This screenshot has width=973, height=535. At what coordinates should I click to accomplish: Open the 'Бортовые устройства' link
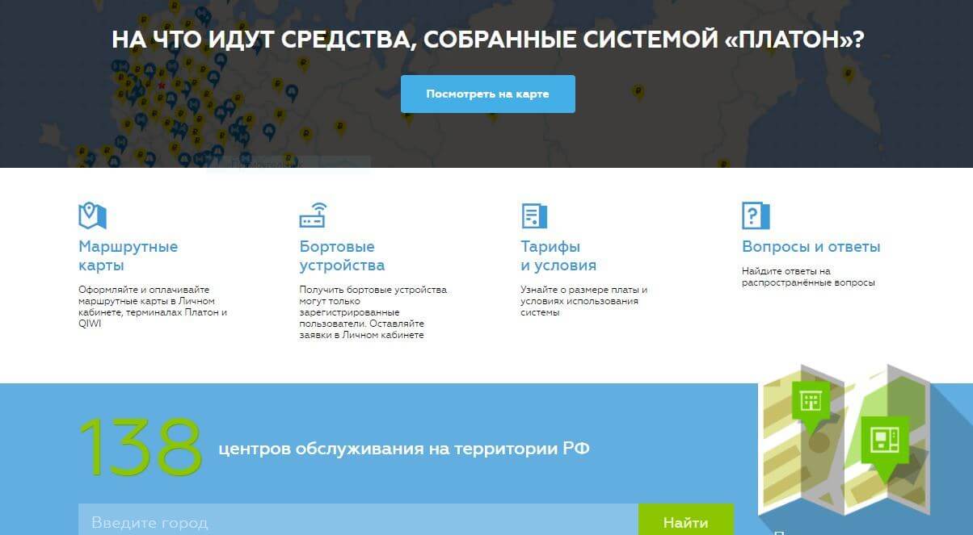coord(342,256)
